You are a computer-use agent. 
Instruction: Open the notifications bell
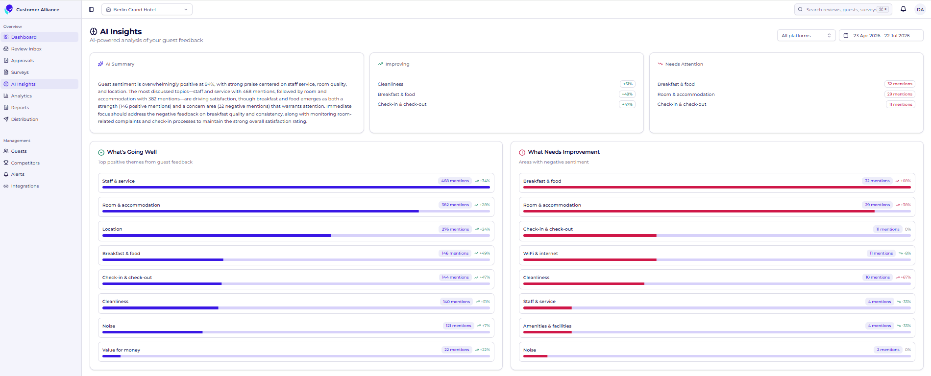[903, 9]
